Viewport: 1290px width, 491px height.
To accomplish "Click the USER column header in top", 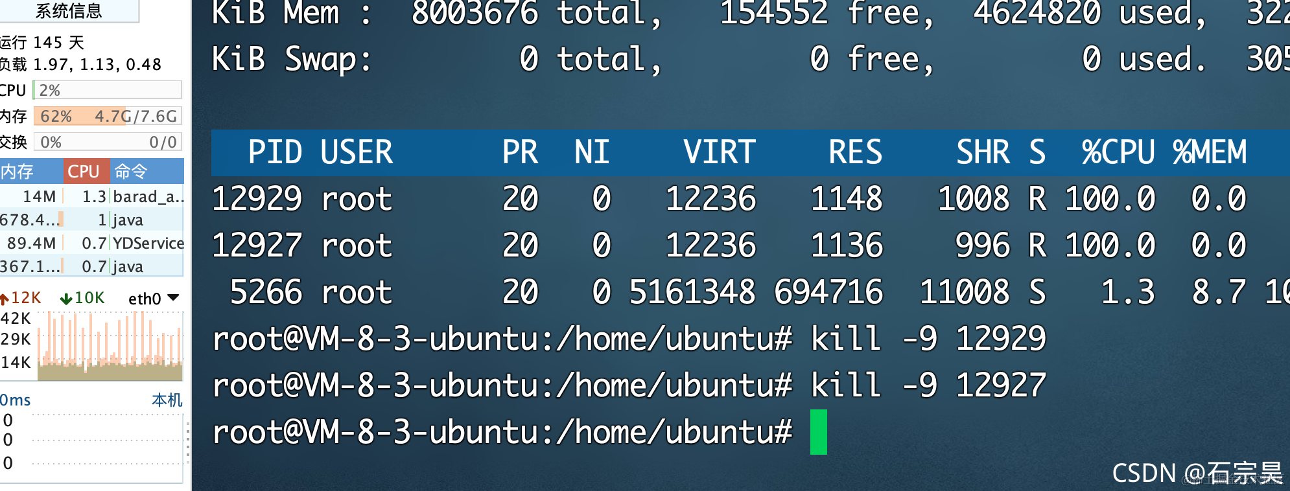I will pos(357,152).
